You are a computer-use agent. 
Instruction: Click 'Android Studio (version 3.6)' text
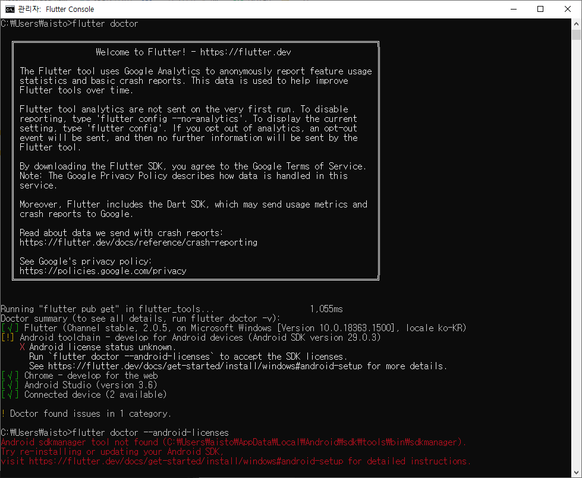(91, 385)
